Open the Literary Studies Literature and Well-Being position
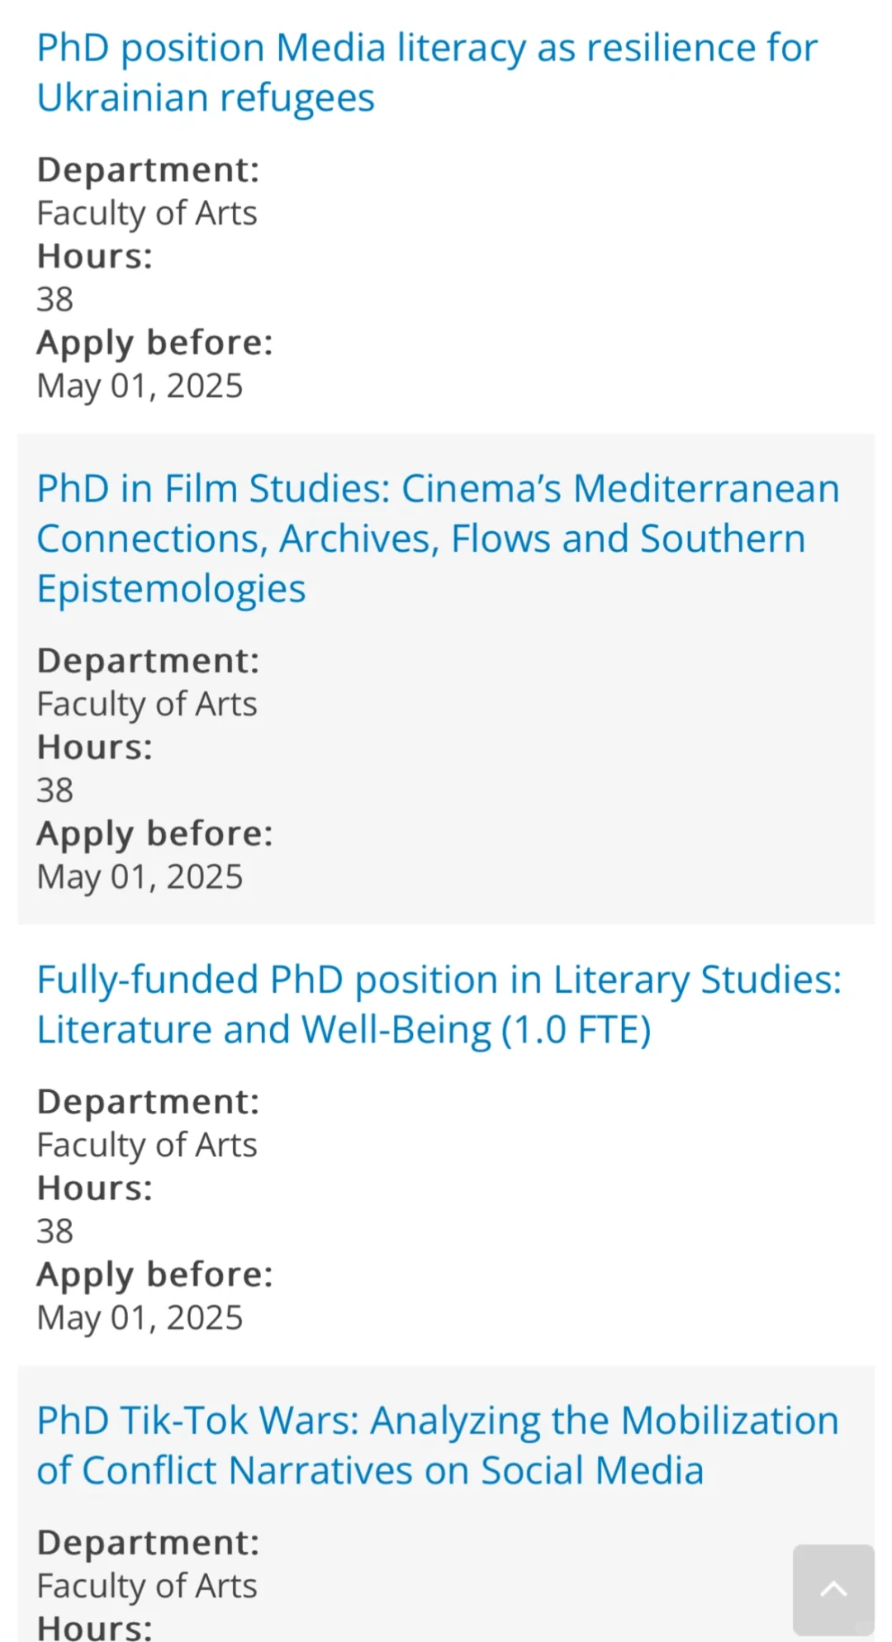The height and width of the screenshot is (1642, 892). [439, 1004]
